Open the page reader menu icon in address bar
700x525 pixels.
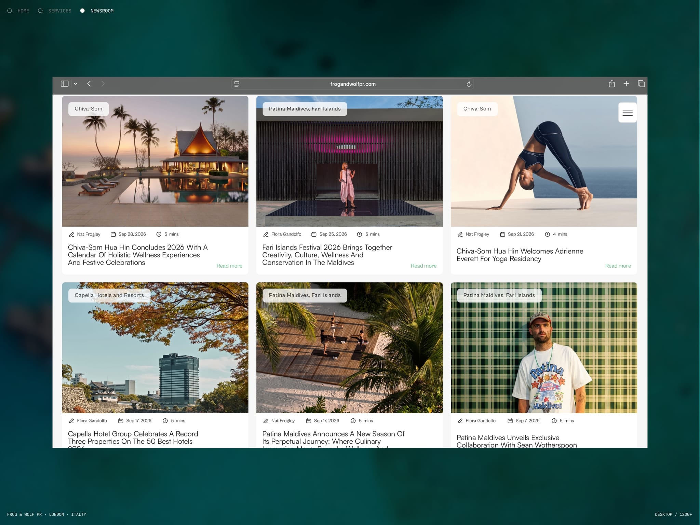(x=237, y=84)
